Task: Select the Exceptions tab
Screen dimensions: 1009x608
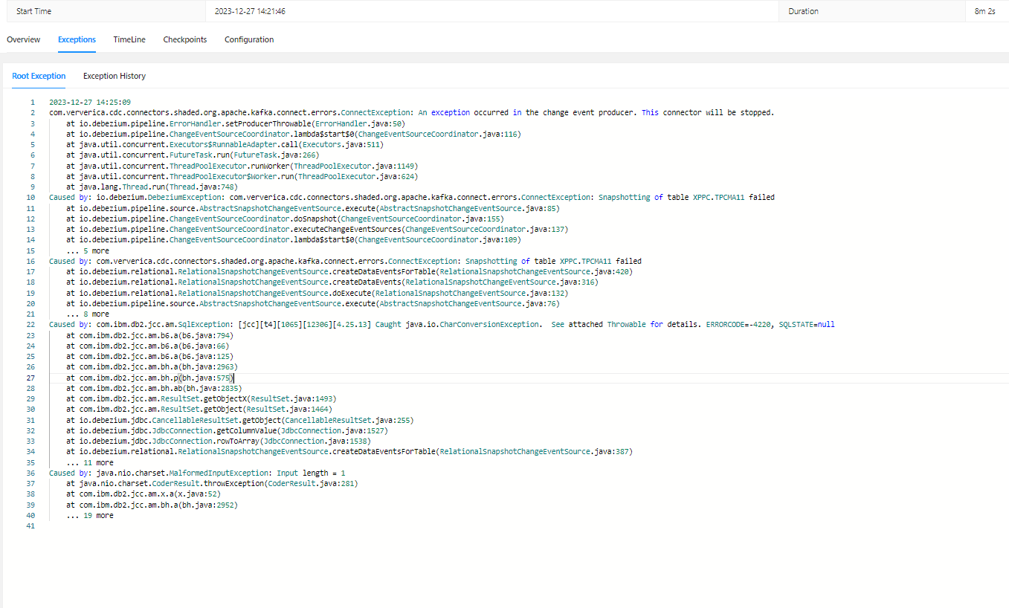Action: pos(77,39)
